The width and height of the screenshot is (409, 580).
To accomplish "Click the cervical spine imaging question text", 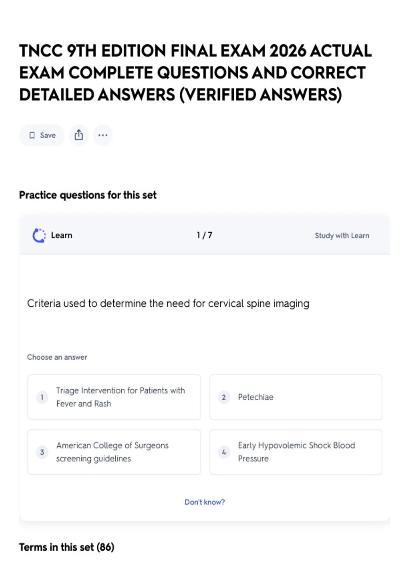I will coord(168,304).
